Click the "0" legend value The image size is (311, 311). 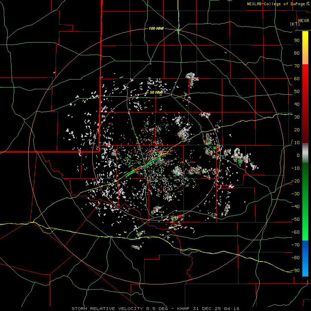coord(298,155)
